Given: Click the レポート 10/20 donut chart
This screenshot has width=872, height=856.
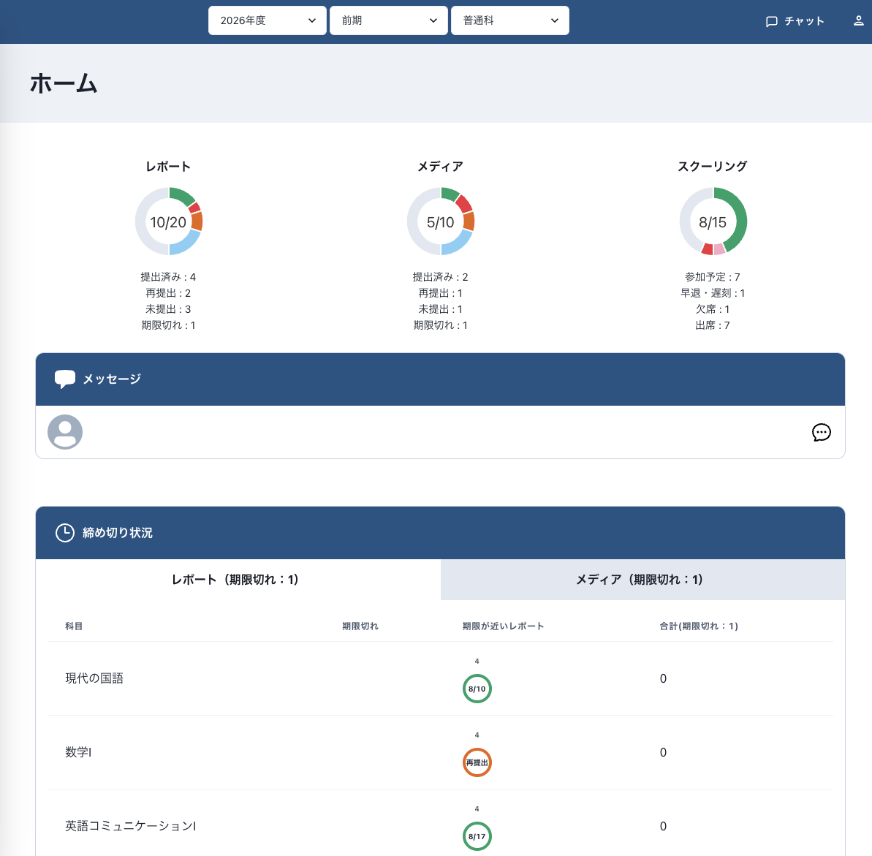Looking at the screenshot, I should point(169,221).
